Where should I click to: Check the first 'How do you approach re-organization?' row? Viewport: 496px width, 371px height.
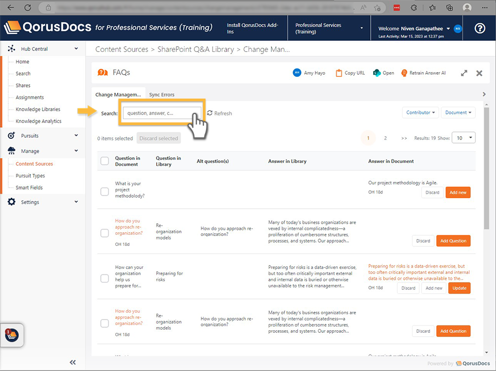point(105,233)
